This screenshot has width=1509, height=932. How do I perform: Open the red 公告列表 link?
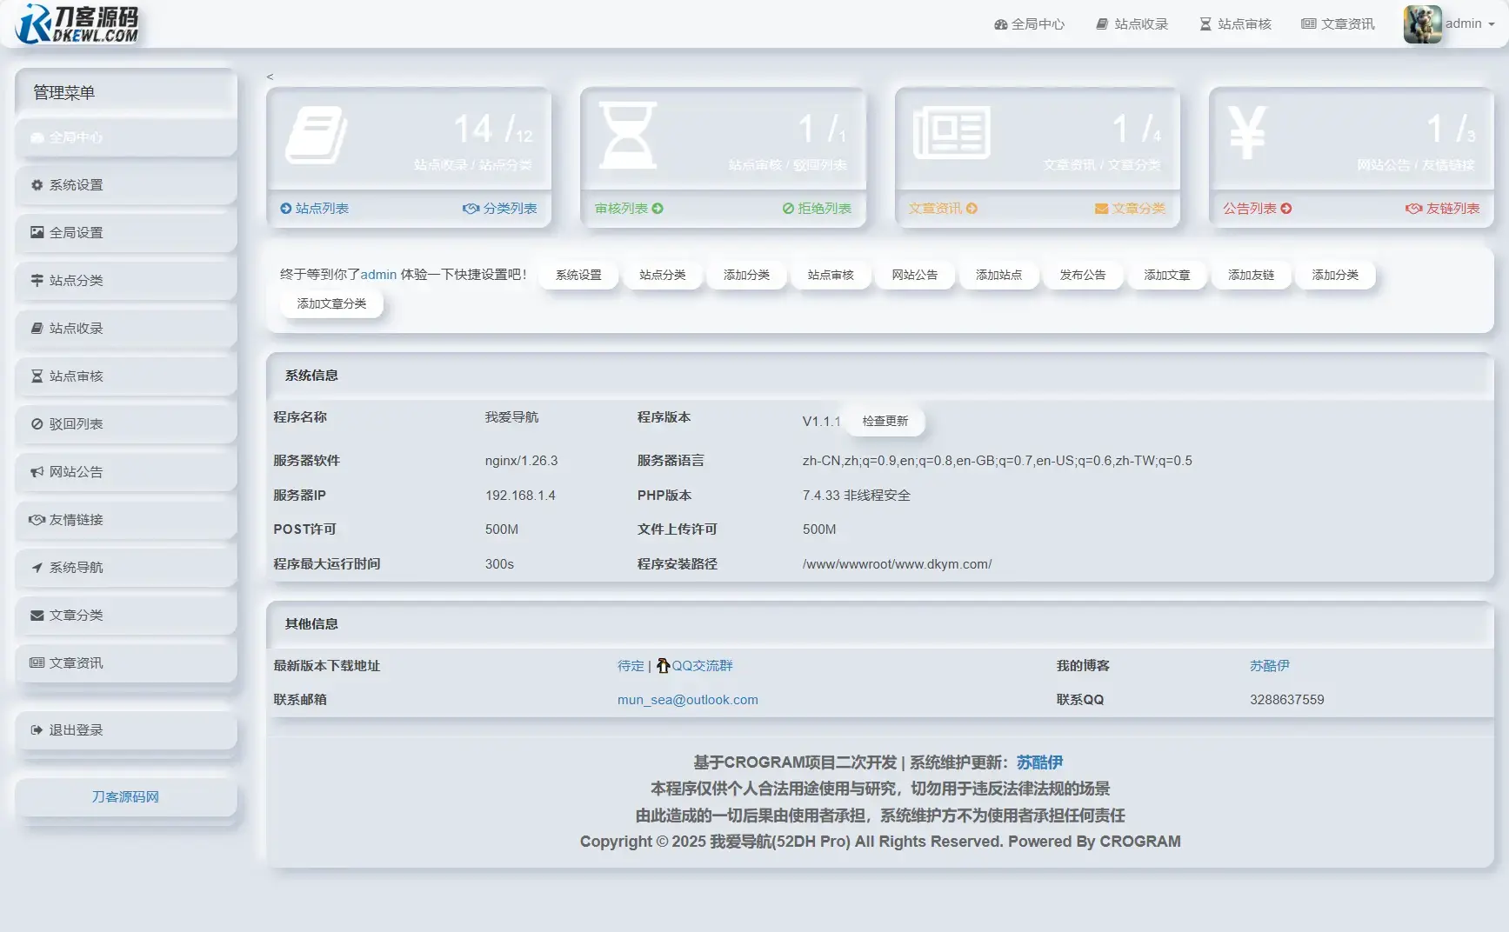pos(1257,209)
